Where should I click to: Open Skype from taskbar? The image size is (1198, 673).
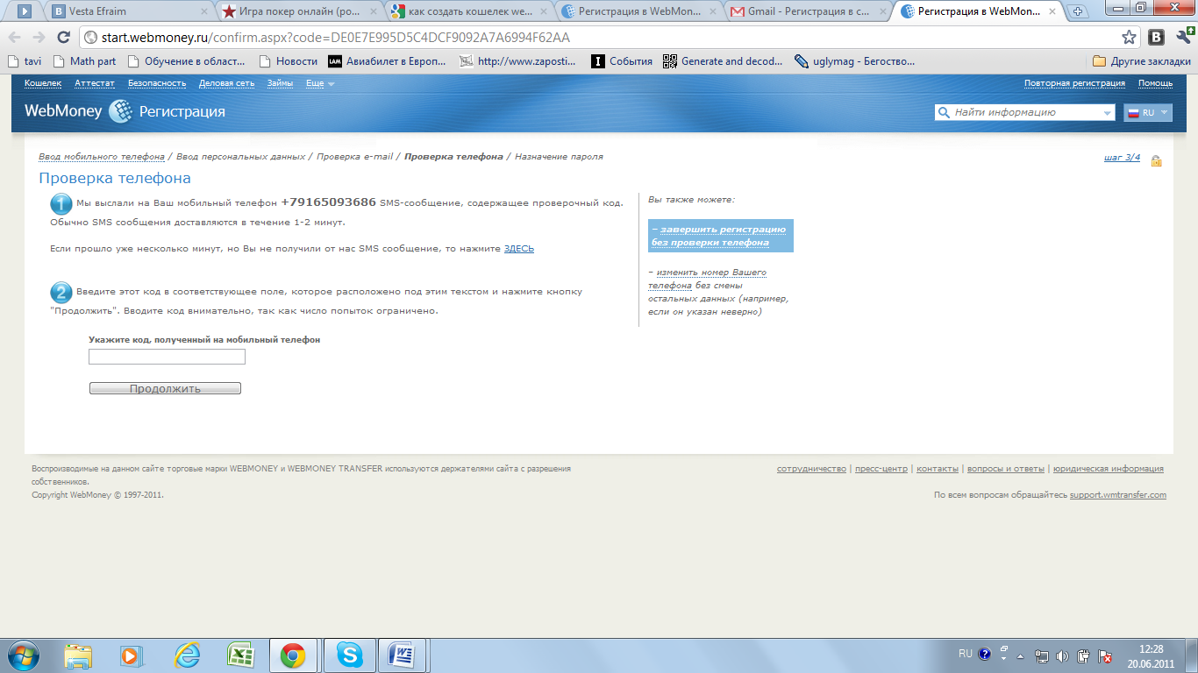[349, 655]
